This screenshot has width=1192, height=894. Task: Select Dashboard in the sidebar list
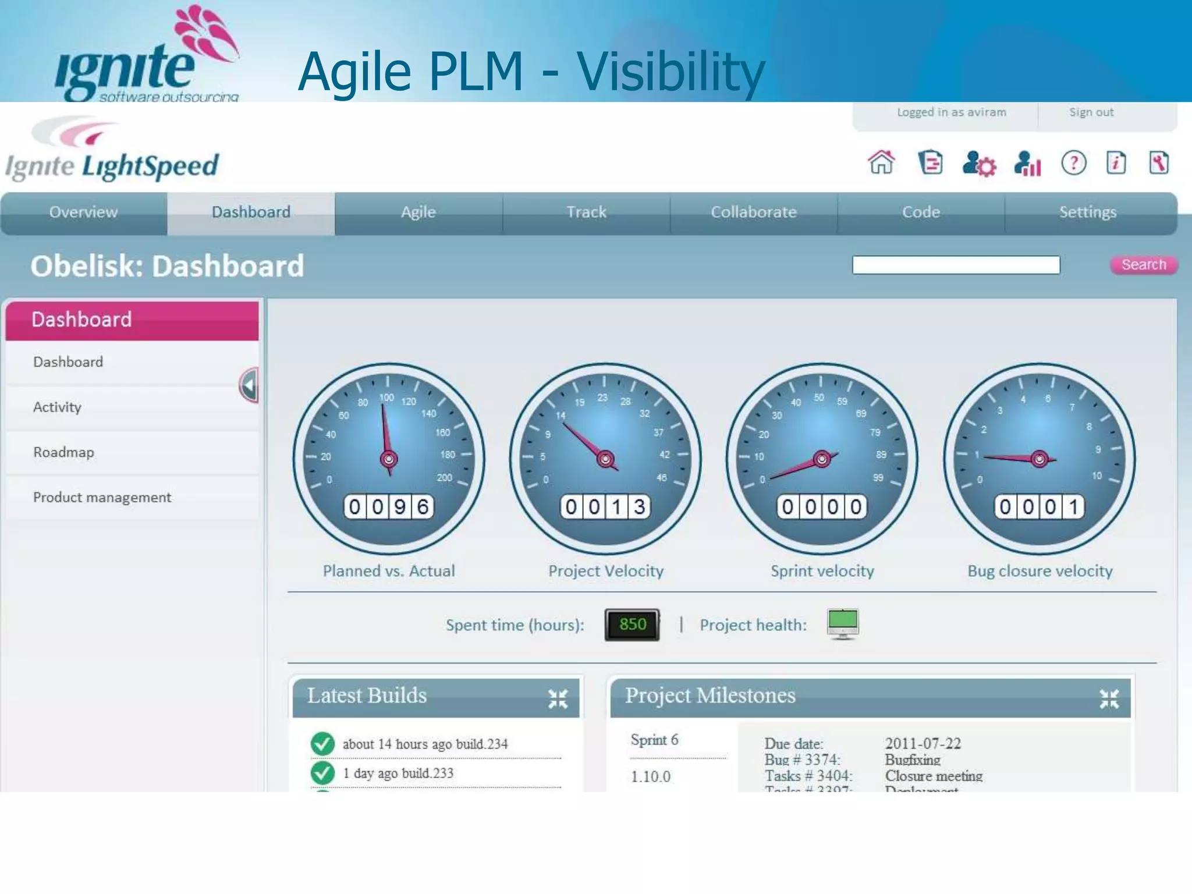point(132,362)
